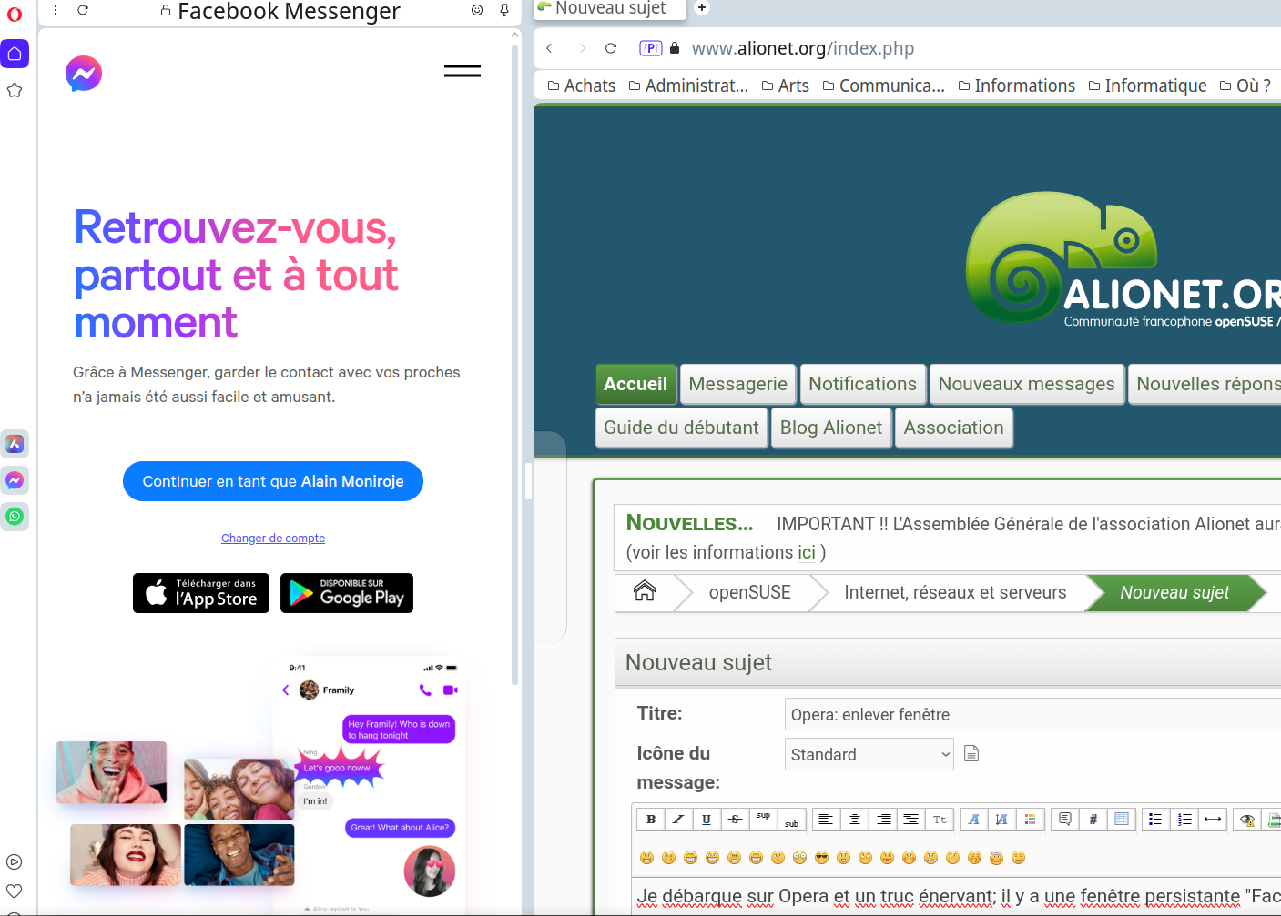
Task: Insert a horizontal rule in the editor
Action: click(x=1213, y=820)
